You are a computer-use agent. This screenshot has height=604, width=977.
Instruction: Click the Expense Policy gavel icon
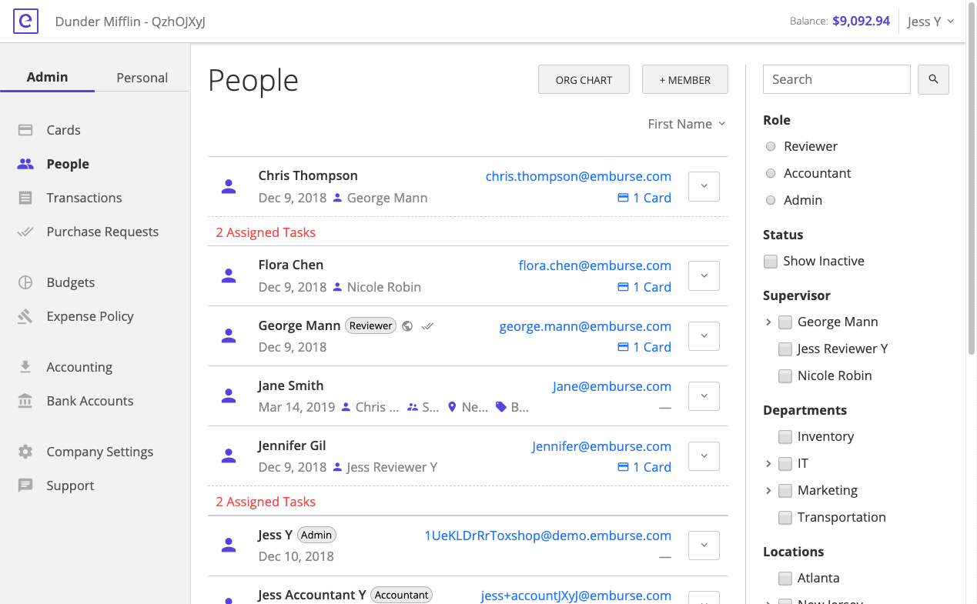coord(25,316)
